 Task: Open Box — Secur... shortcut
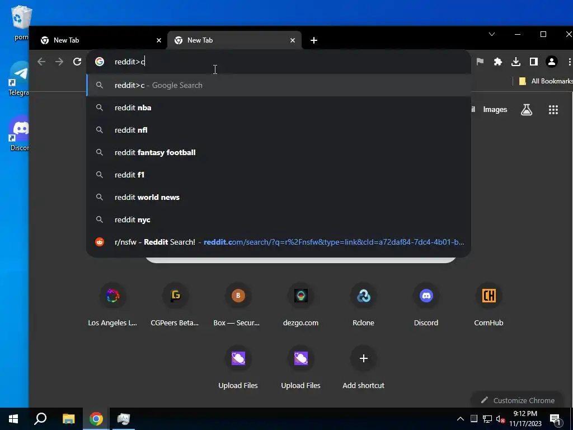(238, 305)
